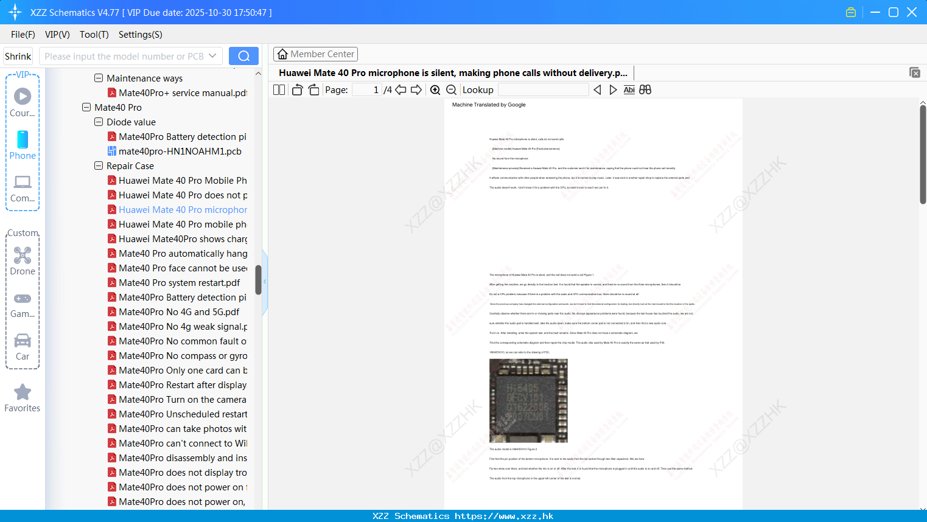The width and height of the screenshot is (927, 522).
Task: Collapse the Maintenance ways node
Action: click(x=99, y=78)
